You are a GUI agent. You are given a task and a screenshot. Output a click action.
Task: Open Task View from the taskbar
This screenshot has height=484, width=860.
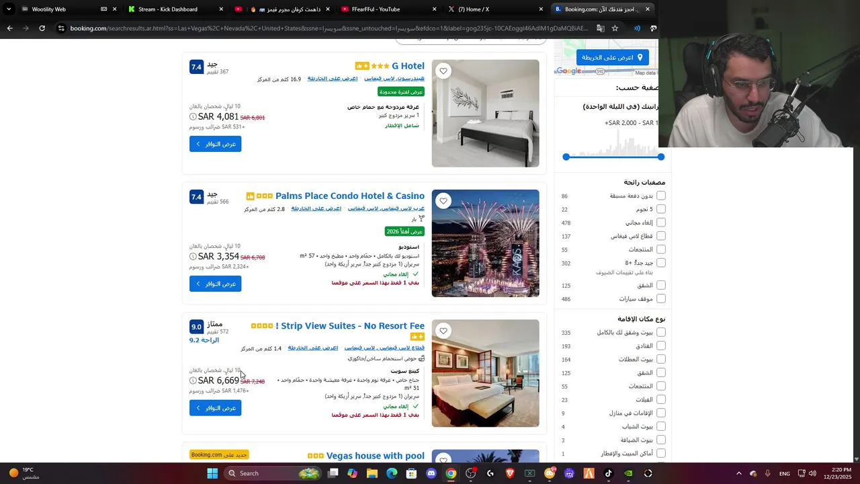click(333, 473)
